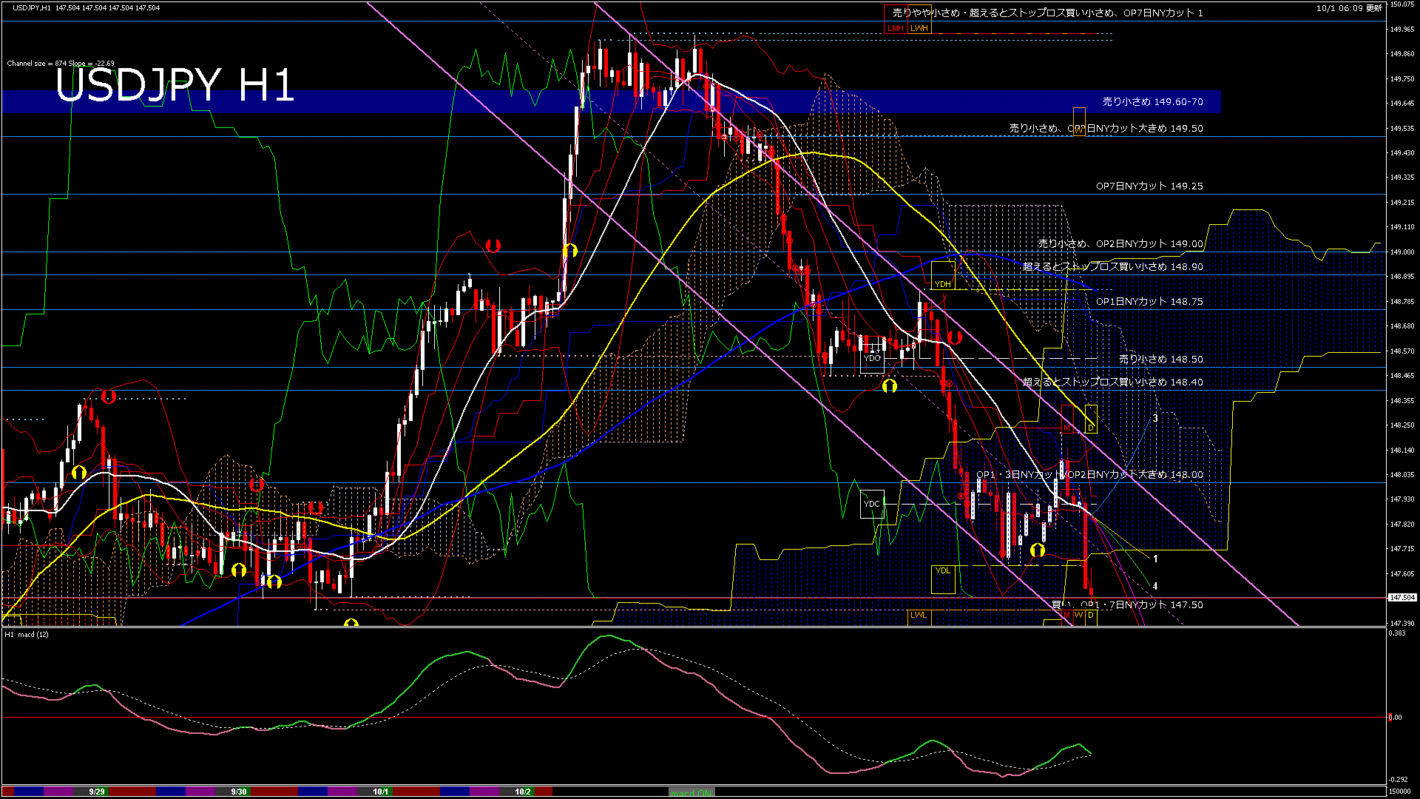This screenshot has height=799, width=1420.
Task: Click yellow up-arrow signal below the YDO box
Action: 889,386
